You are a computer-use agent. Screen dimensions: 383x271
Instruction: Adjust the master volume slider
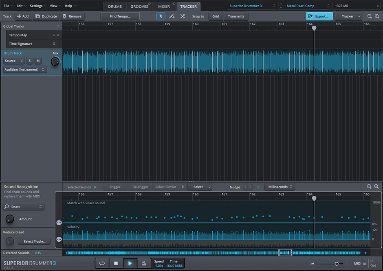tap(337, 264)
